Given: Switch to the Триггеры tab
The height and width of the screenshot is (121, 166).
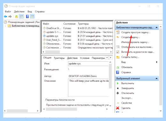Looking at the screenshot, I should 59,58.
